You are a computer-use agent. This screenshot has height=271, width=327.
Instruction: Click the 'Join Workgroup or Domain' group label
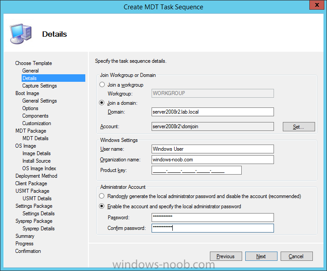pos(128,75)
